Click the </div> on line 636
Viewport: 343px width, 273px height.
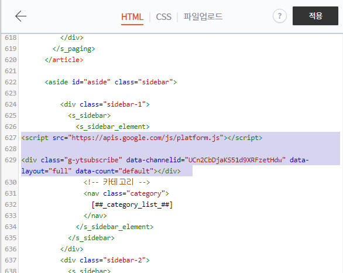click(72, 249)
